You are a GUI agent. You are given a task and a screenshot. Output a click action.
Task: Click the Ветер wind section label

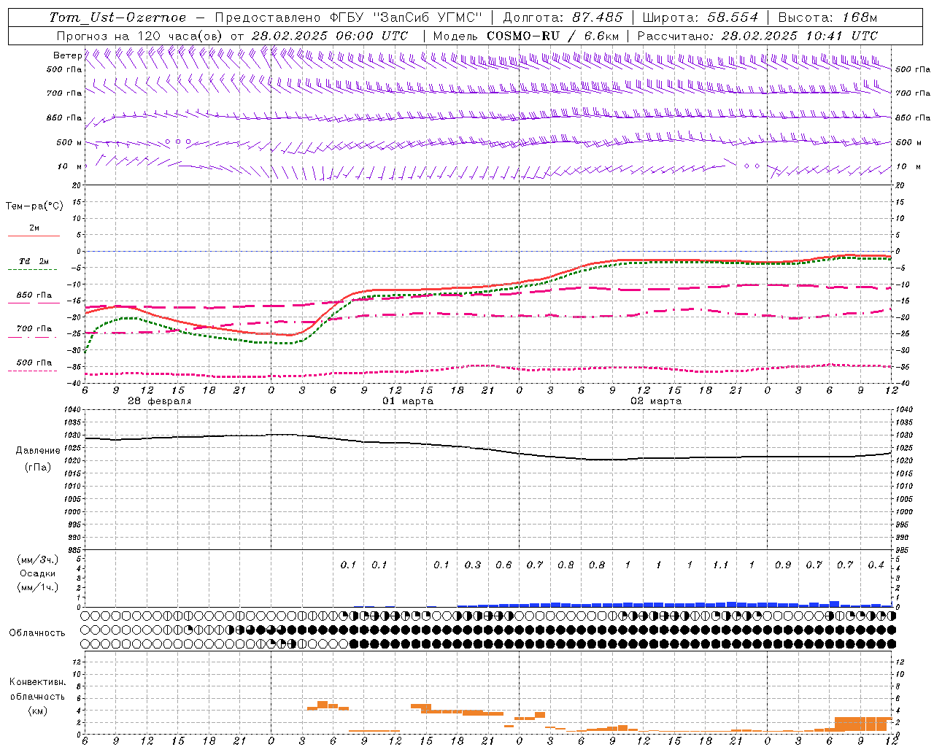67,55
